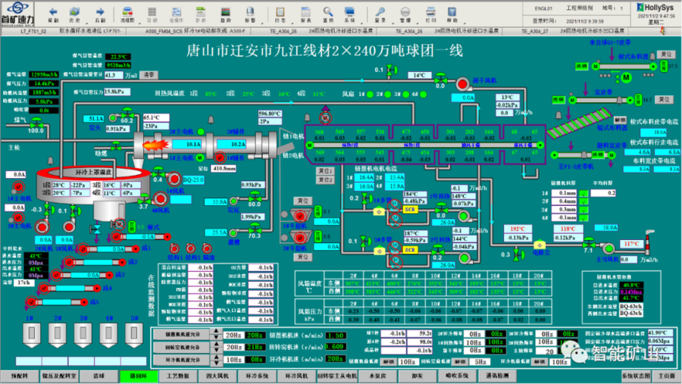
Task: Select the 水泵房 tab
Action: pos(376,376)
